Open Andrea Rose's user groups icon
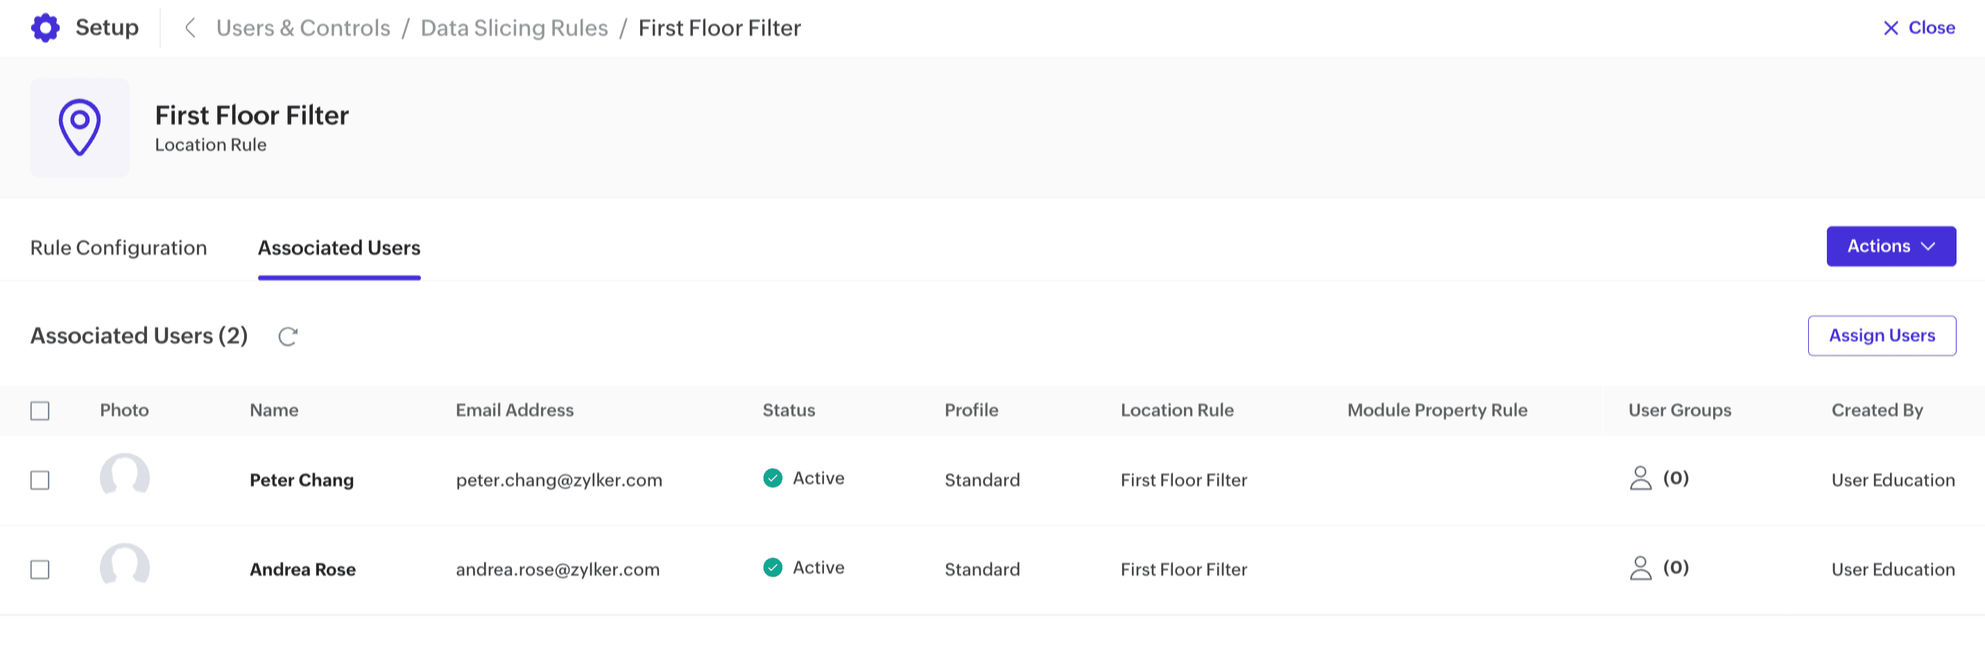The width and height of the screenshot is (1985, 657). (1640, 568)
